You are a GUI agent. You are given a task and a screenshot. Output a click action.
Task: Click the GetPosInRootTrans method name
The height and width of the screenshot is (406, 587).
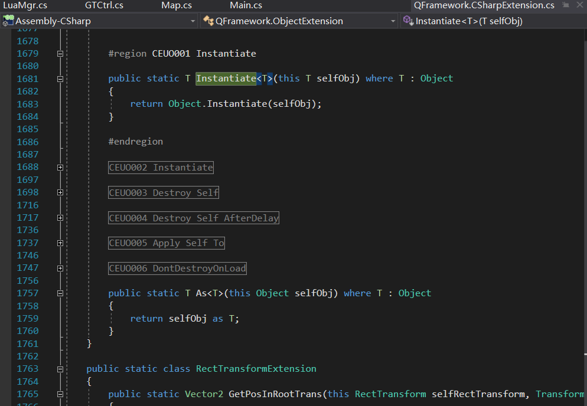(275, 394)
